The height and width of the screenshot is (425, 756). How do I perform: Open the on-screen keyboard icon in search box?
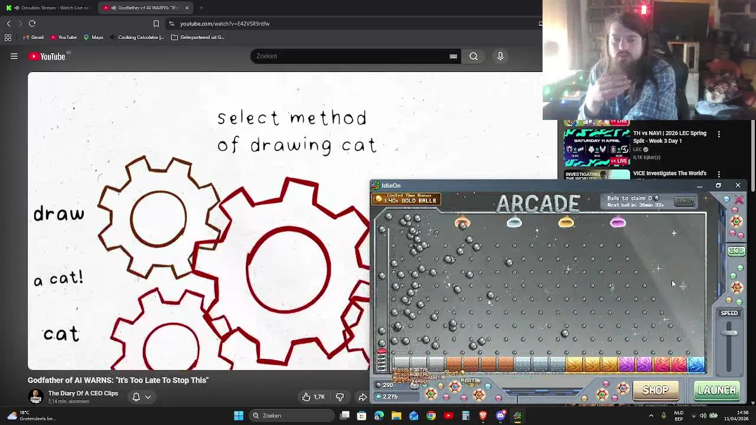[453, 56]
